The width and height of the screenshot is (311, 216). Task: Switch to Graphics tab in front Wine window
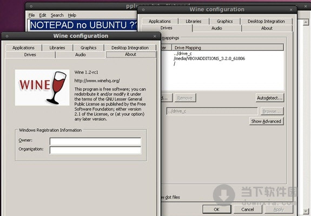[x=89, y=48]
